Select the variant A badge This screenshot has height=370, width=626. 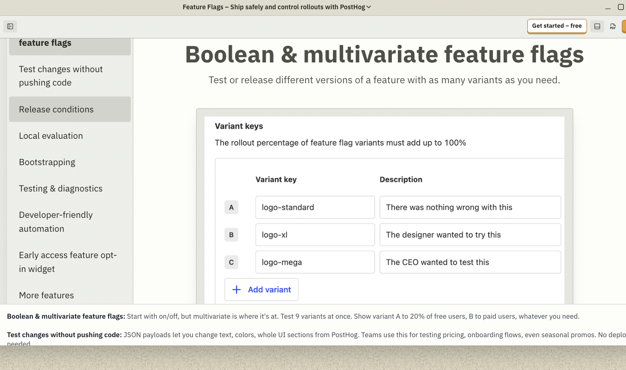pos(231,207)
